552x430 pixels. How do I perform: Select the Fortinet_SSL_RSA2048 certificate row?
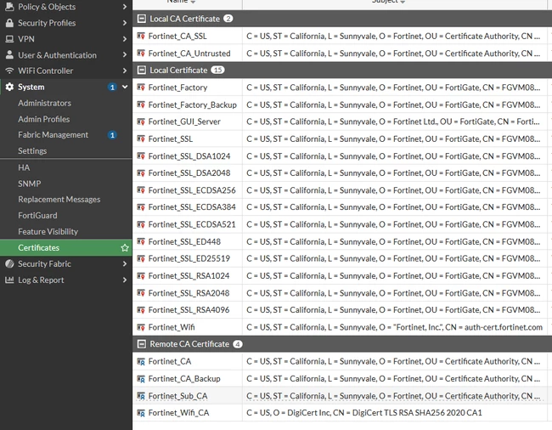tap(340, 293)
